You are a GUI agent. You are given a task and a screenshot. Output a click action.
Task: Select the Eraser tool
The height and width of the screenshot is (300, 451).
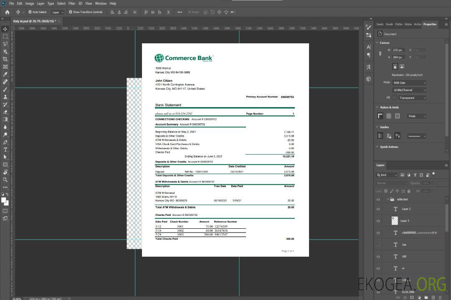click(5, 112)
